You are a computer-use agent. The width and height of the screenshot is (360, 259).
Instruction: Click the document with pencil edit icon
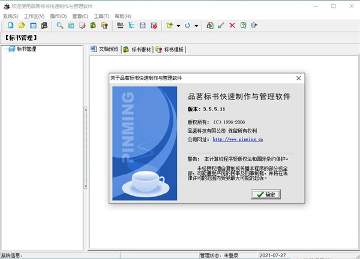pos(82,25)
